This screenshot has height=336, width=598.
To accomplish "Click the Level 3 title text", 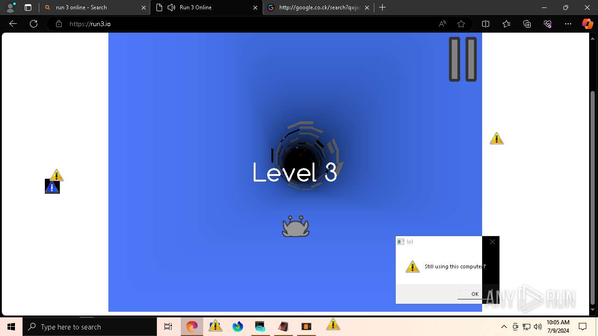I will pyautogui.click(x=295, y=173).
